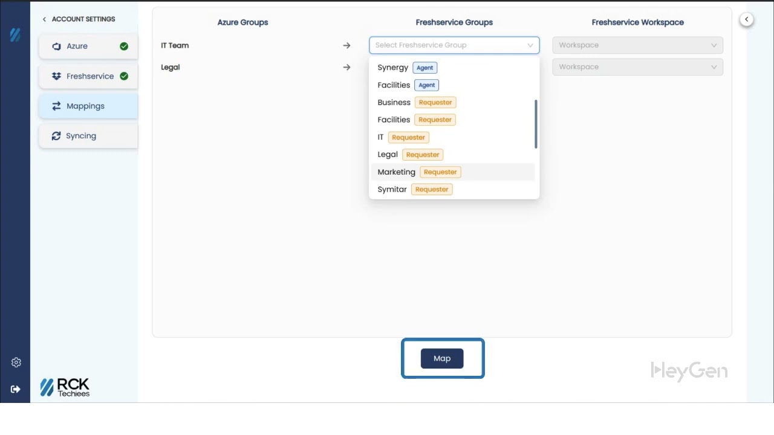774x435 pixels.
Task: Click the Map button
Action: coord(442,358)
